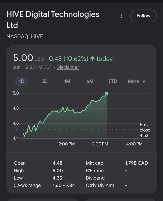Screen dimensions: 163x201
Task: Expand the More time ranges dropdown
Action: coord(137,81)
